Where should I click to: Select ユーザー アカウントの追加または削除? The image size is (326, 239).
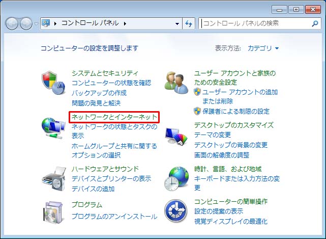240,96
